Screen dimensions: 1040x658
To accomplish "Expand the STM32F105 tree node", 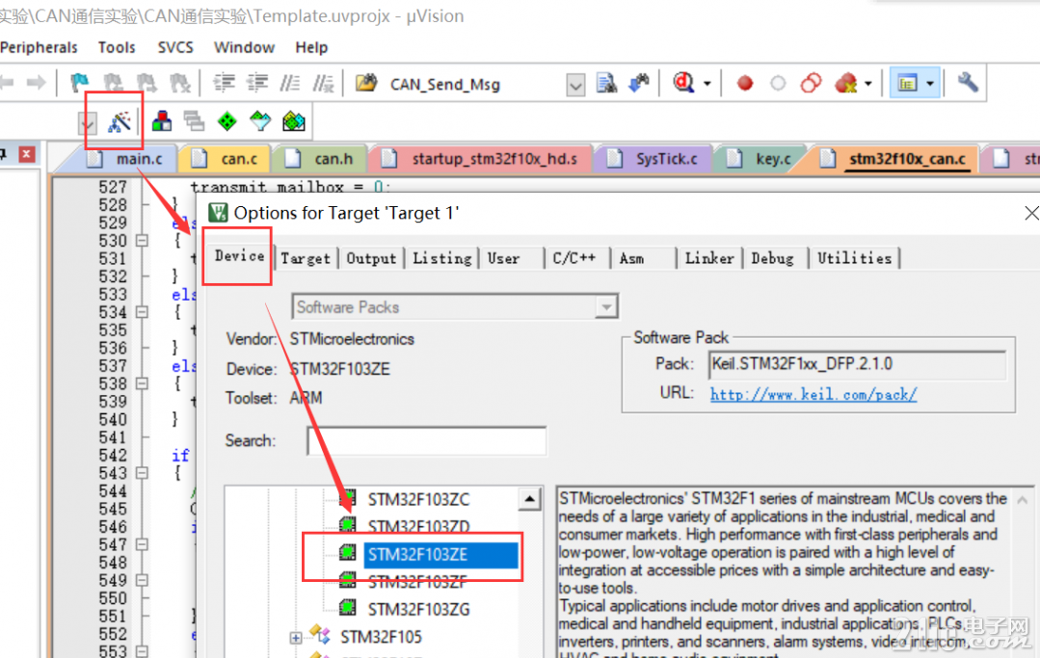I will pyautogui.click(x=296, y=638).
